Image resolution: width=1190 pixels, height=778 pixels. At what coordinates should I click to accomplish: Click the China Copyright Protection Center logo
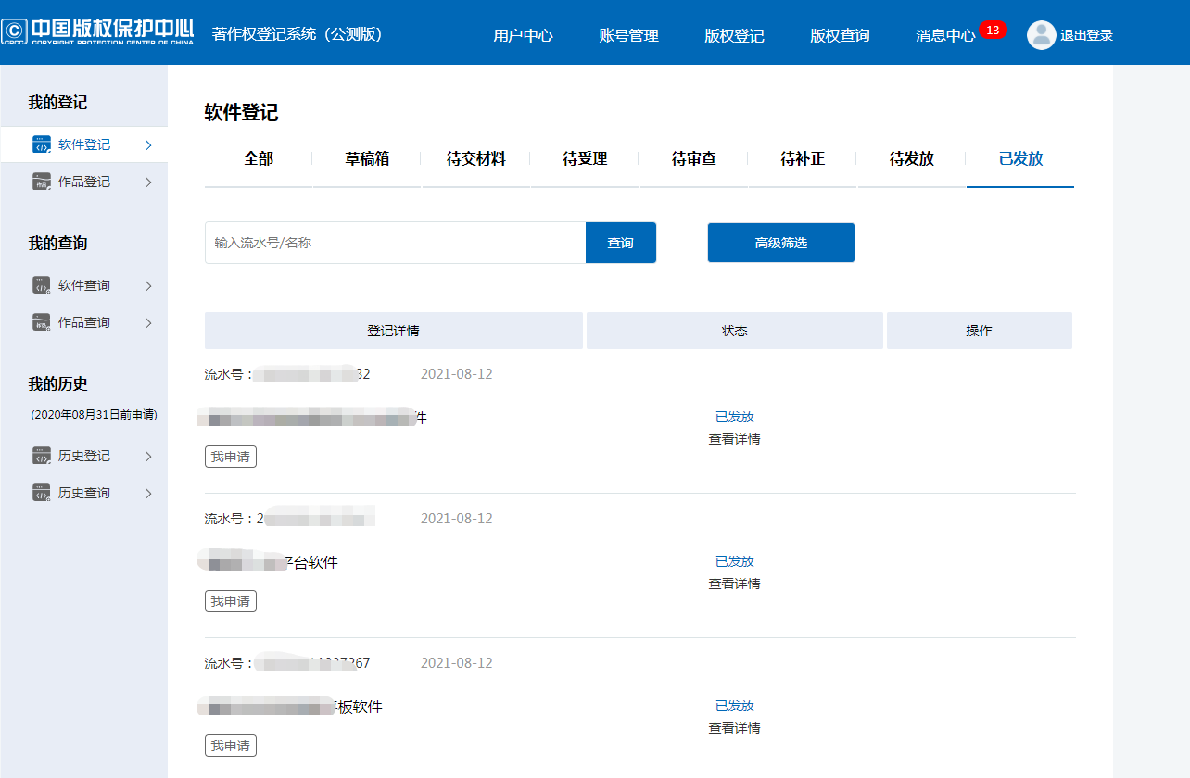pyautogui.click(x=97, y=31)
